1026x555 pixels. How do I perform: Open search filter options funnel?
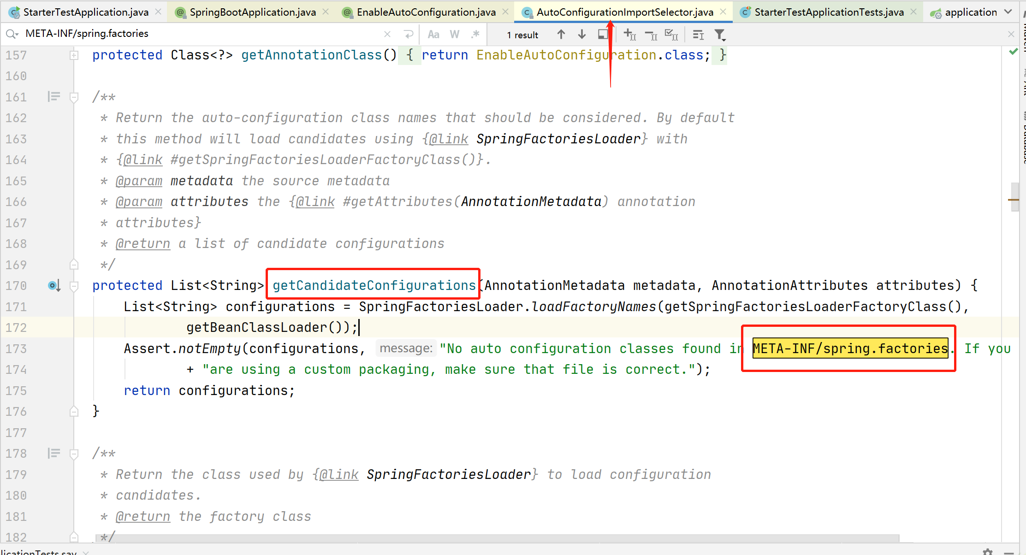(x=719, y=35)
